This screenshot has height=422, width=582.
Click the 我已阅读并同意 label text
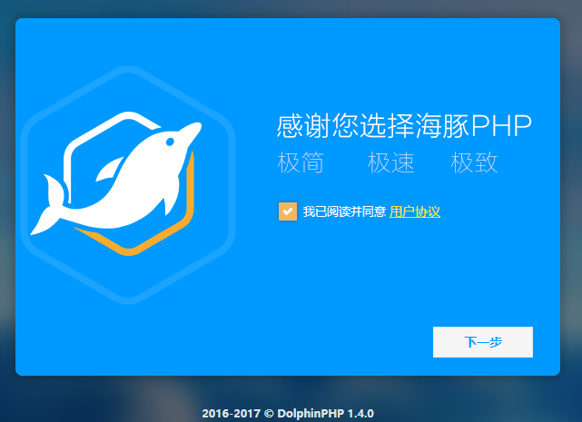click(x=344, y=212)
